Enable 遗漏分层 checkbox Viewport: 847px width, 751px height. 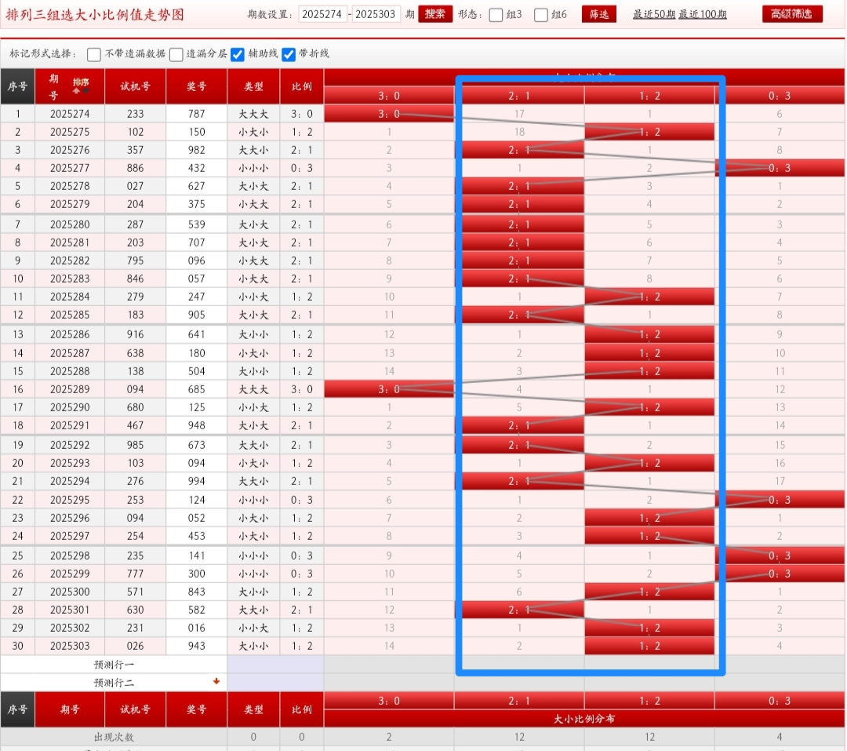pos(176,54)
